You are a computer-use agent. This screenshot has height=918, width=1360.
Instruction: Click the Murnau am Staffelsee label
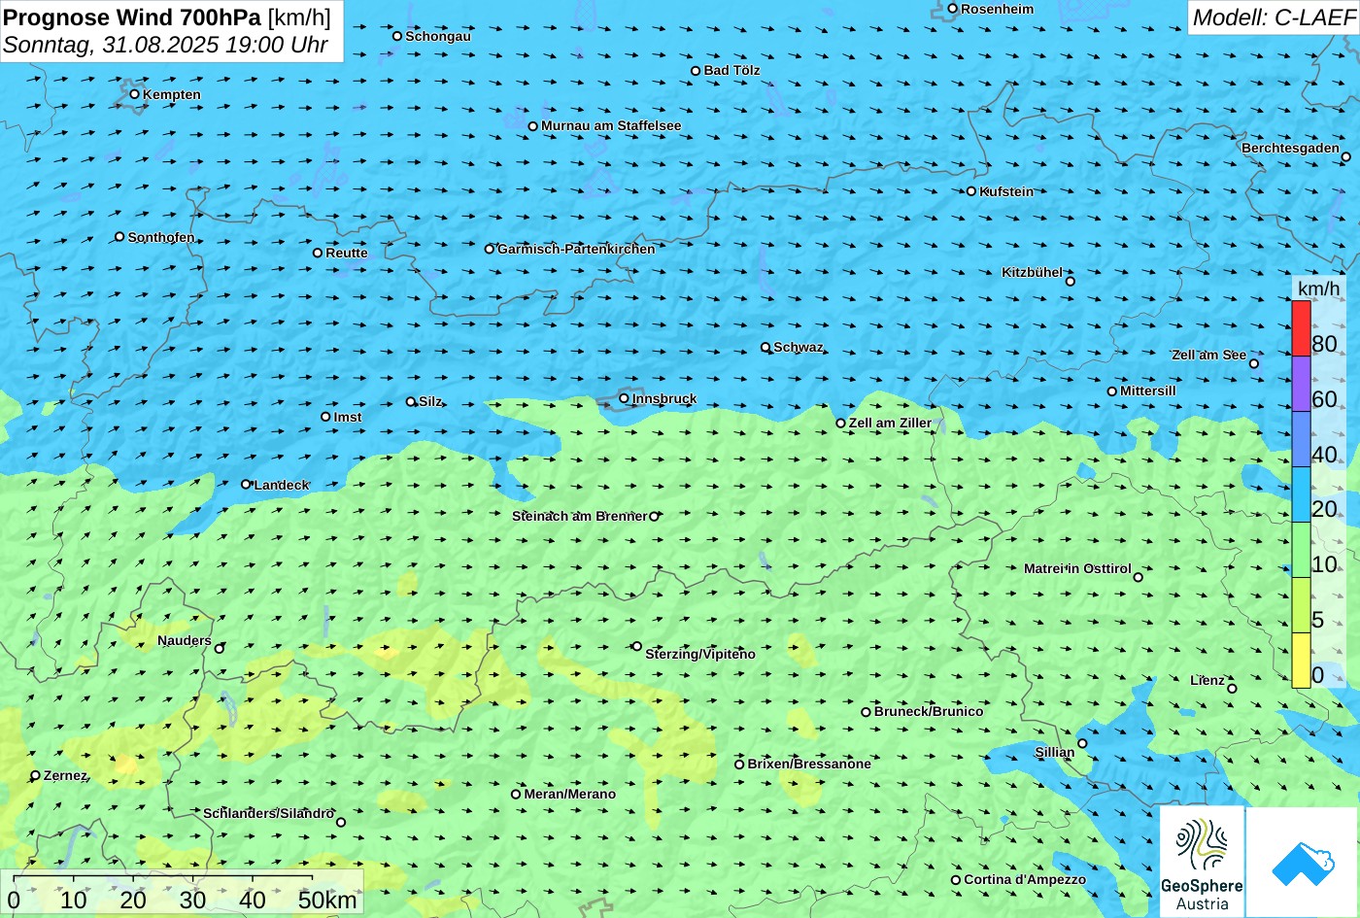pyautogui.click(x=611, y=125)
